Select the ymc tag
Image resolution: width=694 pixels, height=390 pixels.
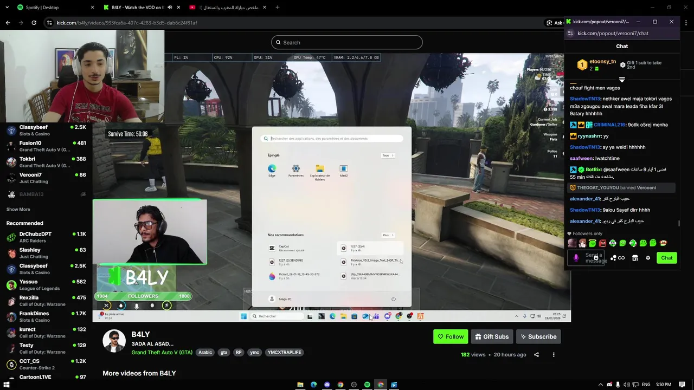tap(254, 352)
